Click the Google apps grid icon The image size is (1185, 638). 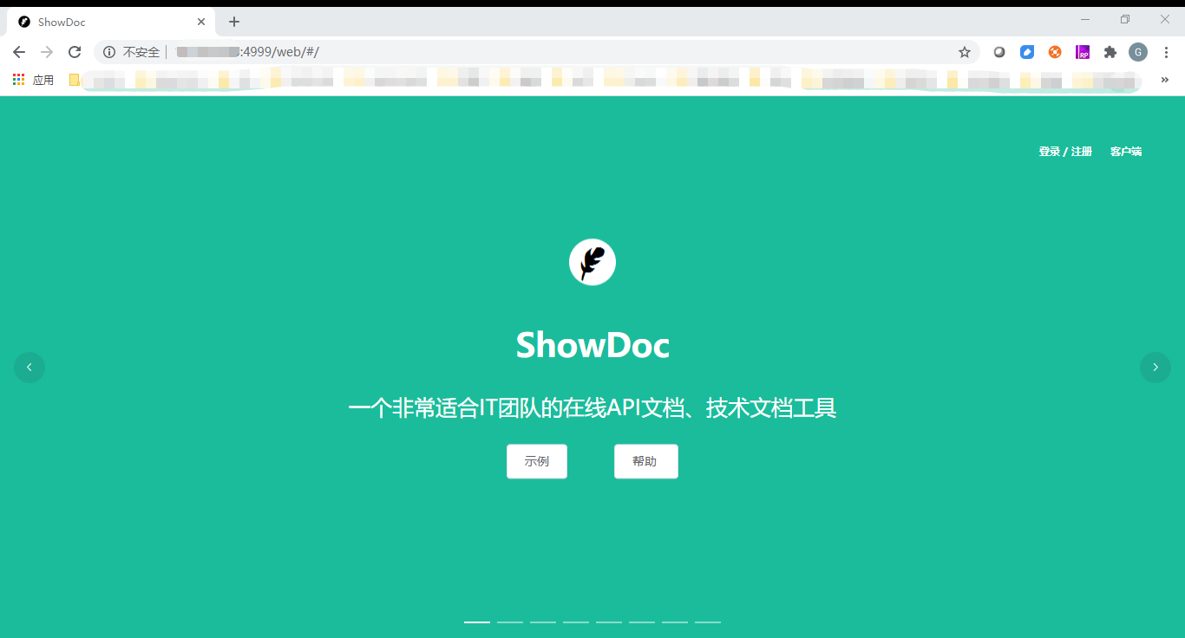point(18,79)
